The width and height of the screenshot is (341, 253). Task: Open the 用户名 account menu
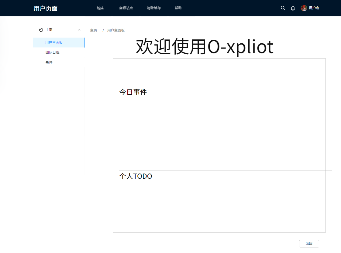click(x=314, y=8)
